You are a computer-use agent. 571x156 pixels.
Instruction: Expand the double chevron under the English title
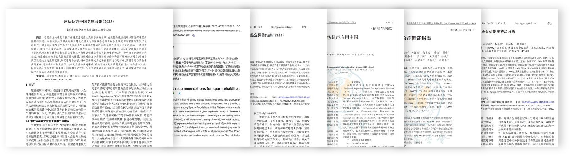179,93
